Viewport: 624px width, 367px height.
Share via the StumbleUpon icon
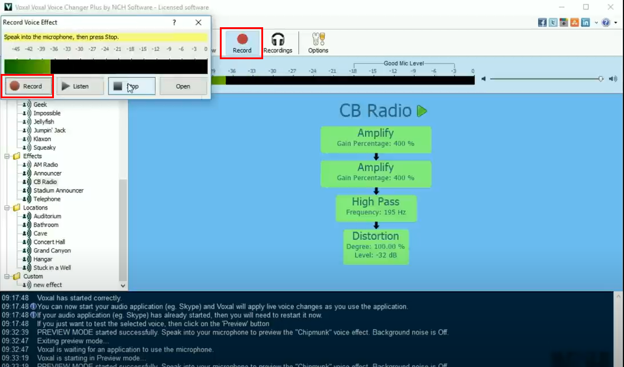[x=574, y=22]
